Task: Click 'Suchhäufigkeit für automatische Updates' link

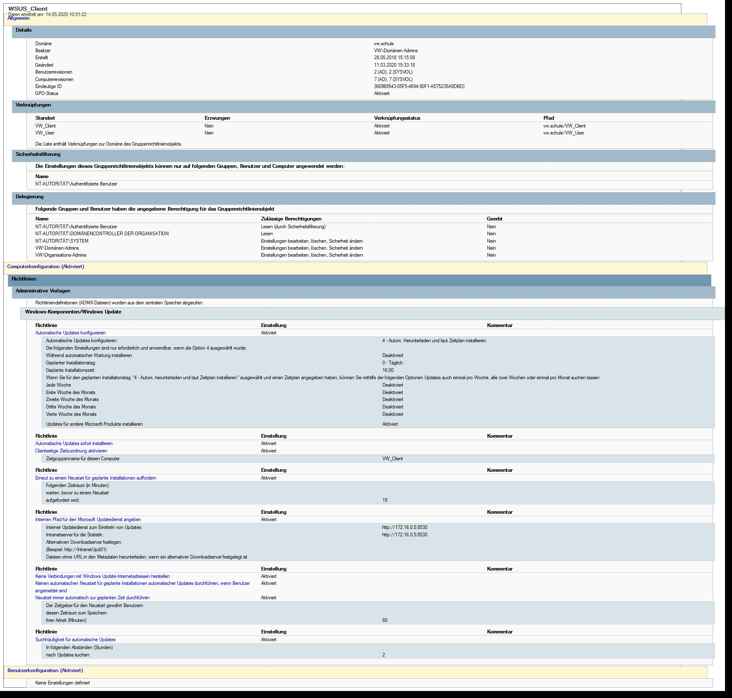Action: tap(75, 640)
